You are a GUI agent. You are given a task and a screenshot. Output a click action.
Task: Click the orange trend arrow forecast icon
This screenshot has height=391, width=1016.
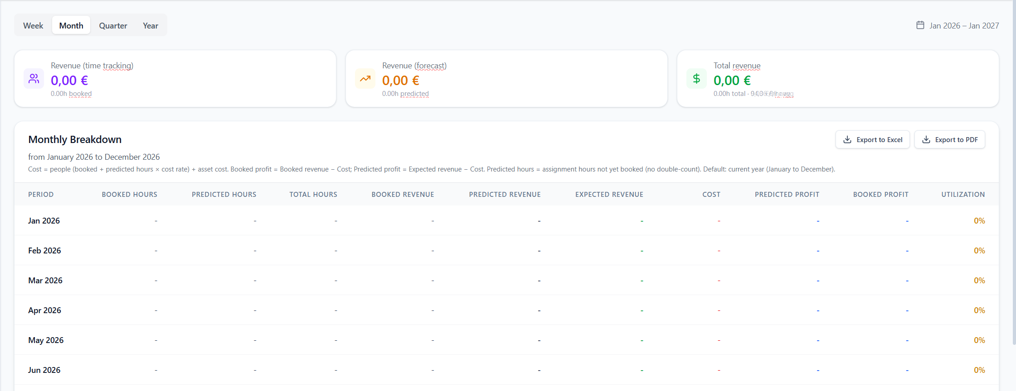365,79
